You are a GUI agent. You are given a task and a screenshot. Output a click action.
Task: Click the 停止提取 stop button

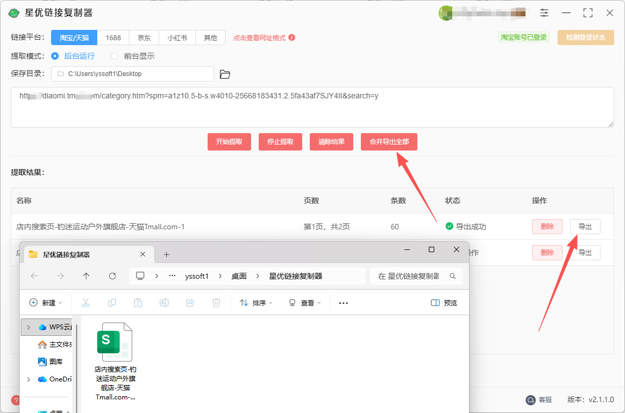[x=280, y=142]
